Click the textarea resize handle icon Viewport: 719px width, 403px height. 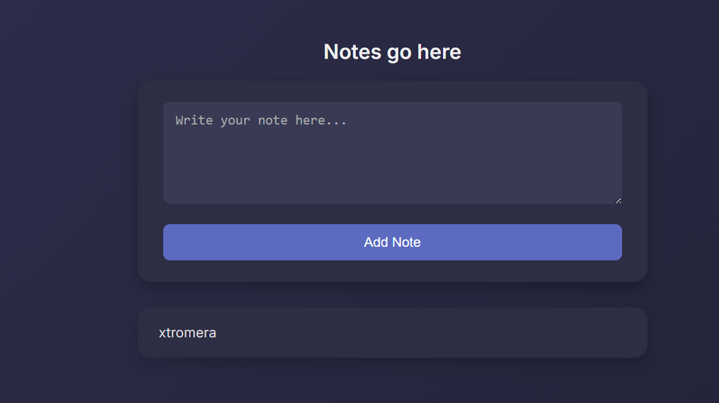pos(618,200)
